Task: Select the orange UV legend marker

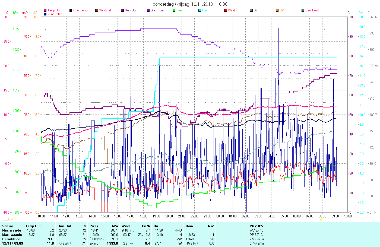Action: pos(277,10)
